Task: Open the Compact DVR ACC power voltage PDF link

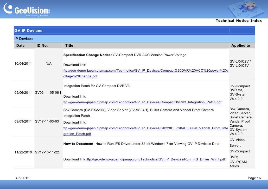Action: (x=146, y=73)
